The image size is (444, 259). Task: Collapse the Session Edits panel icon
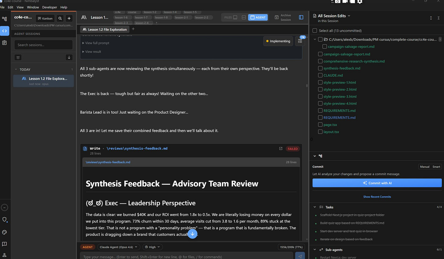pos(439,18)
